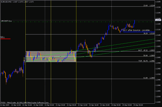
Task: Click the 1.3205 price axis value
Action: click(x=158, y=13)
